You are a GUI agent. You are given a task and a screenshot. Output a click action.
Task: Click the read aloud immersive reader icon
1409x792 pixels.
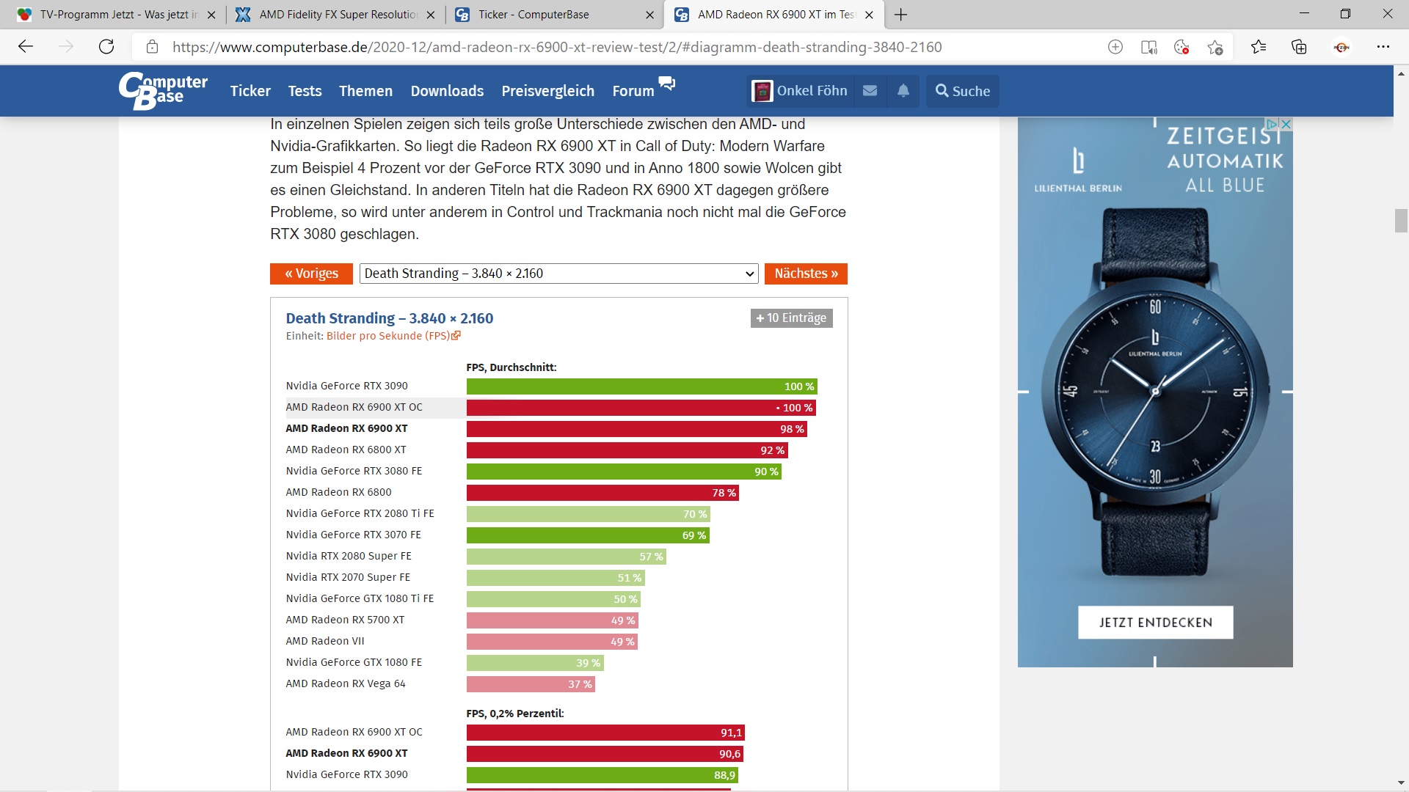1148,47
